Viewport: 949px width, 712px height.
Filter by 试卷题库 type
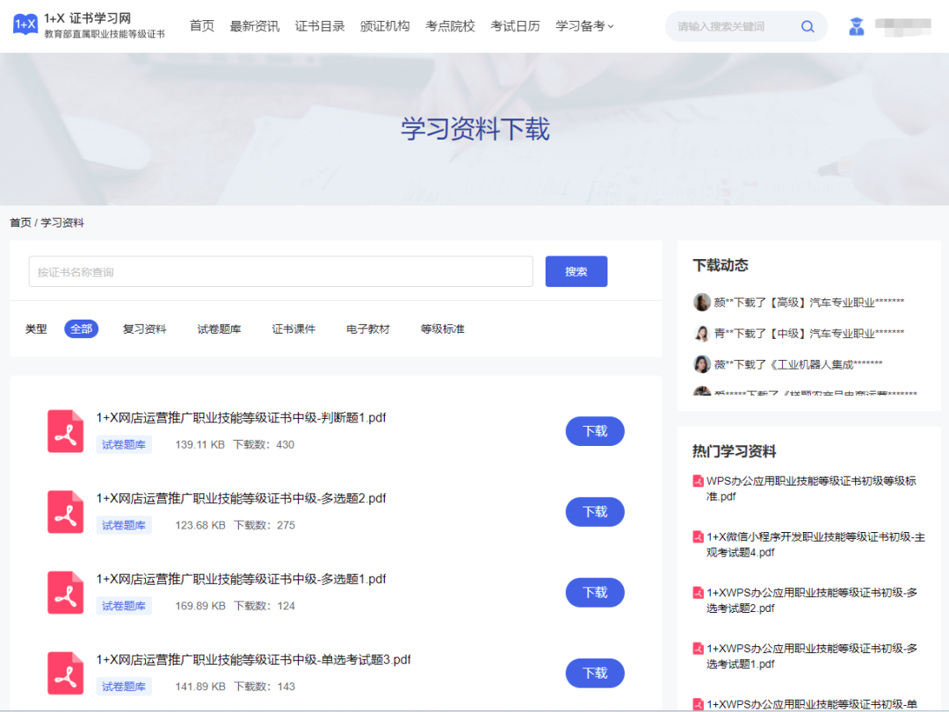pyautogui.click(x=219, y=329)
